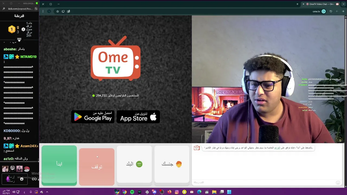Click the infinity icon in Kick chat
This screenshot has height=195, width=347.
click(34, 179)
